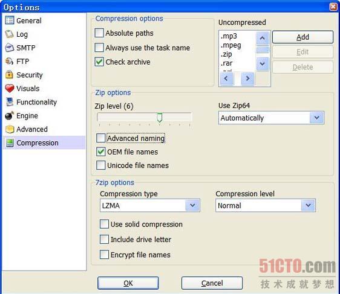The width and height of the screenshot is (340, 294).
Task: Click the Add button for uncompressed extensions
Action: (302, 37)
